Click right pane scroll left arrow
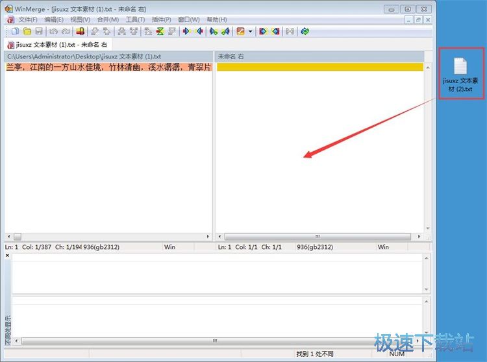The image size is (487, 362). tap(219, 237)
